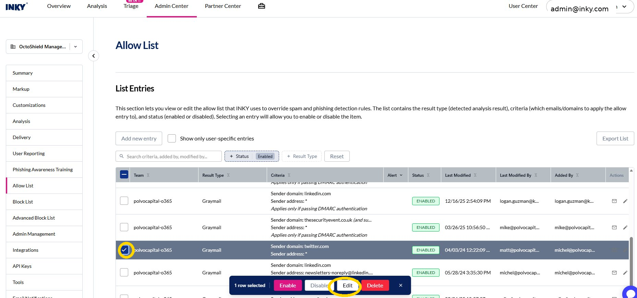Viewport: 637px width, 298px height.
Task: Add a Result Type filter
Action: point(302,156)
